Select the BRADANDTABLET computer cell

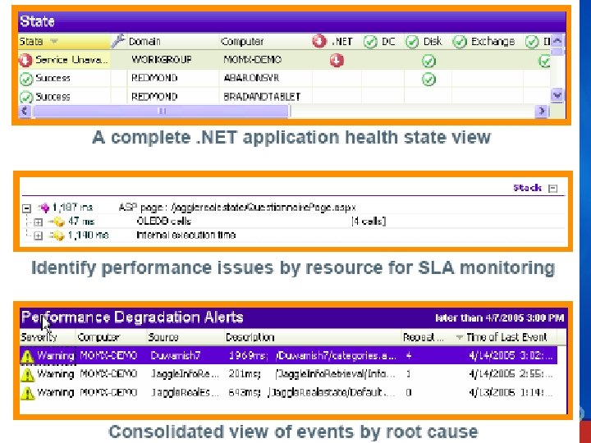point(262,97)
